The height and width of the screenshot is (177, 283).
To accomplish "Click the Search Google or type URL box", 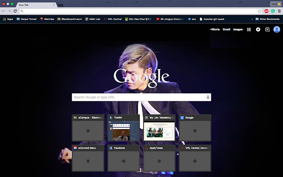I will pos(141,97).
